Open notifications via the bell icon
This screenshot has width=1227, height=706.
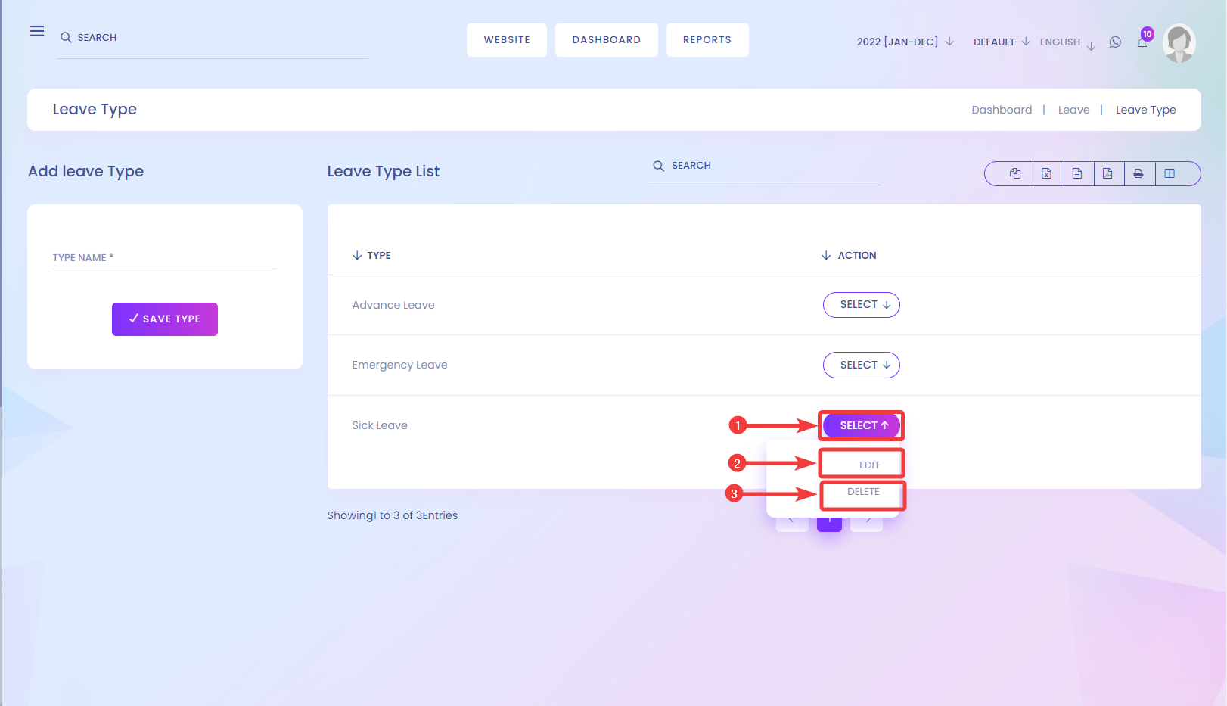[1142, 44]
